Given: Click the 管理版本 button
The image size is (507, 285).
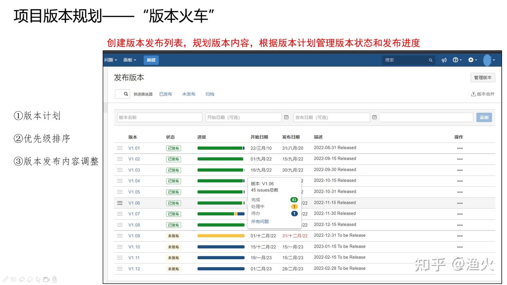Looking at the screenshot, I should coord(482,77).
